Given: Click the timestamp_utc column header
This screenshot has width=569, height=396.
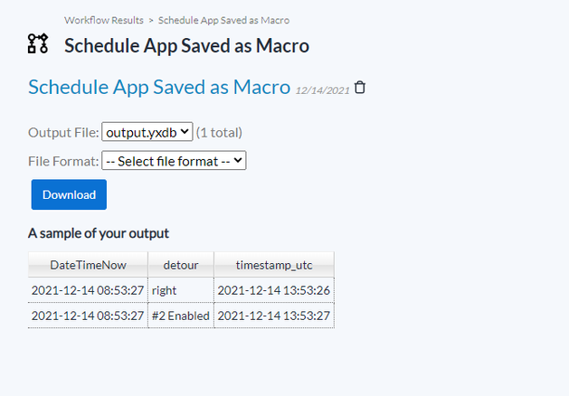Looking at the screenshot, I should tap(273, 265).
